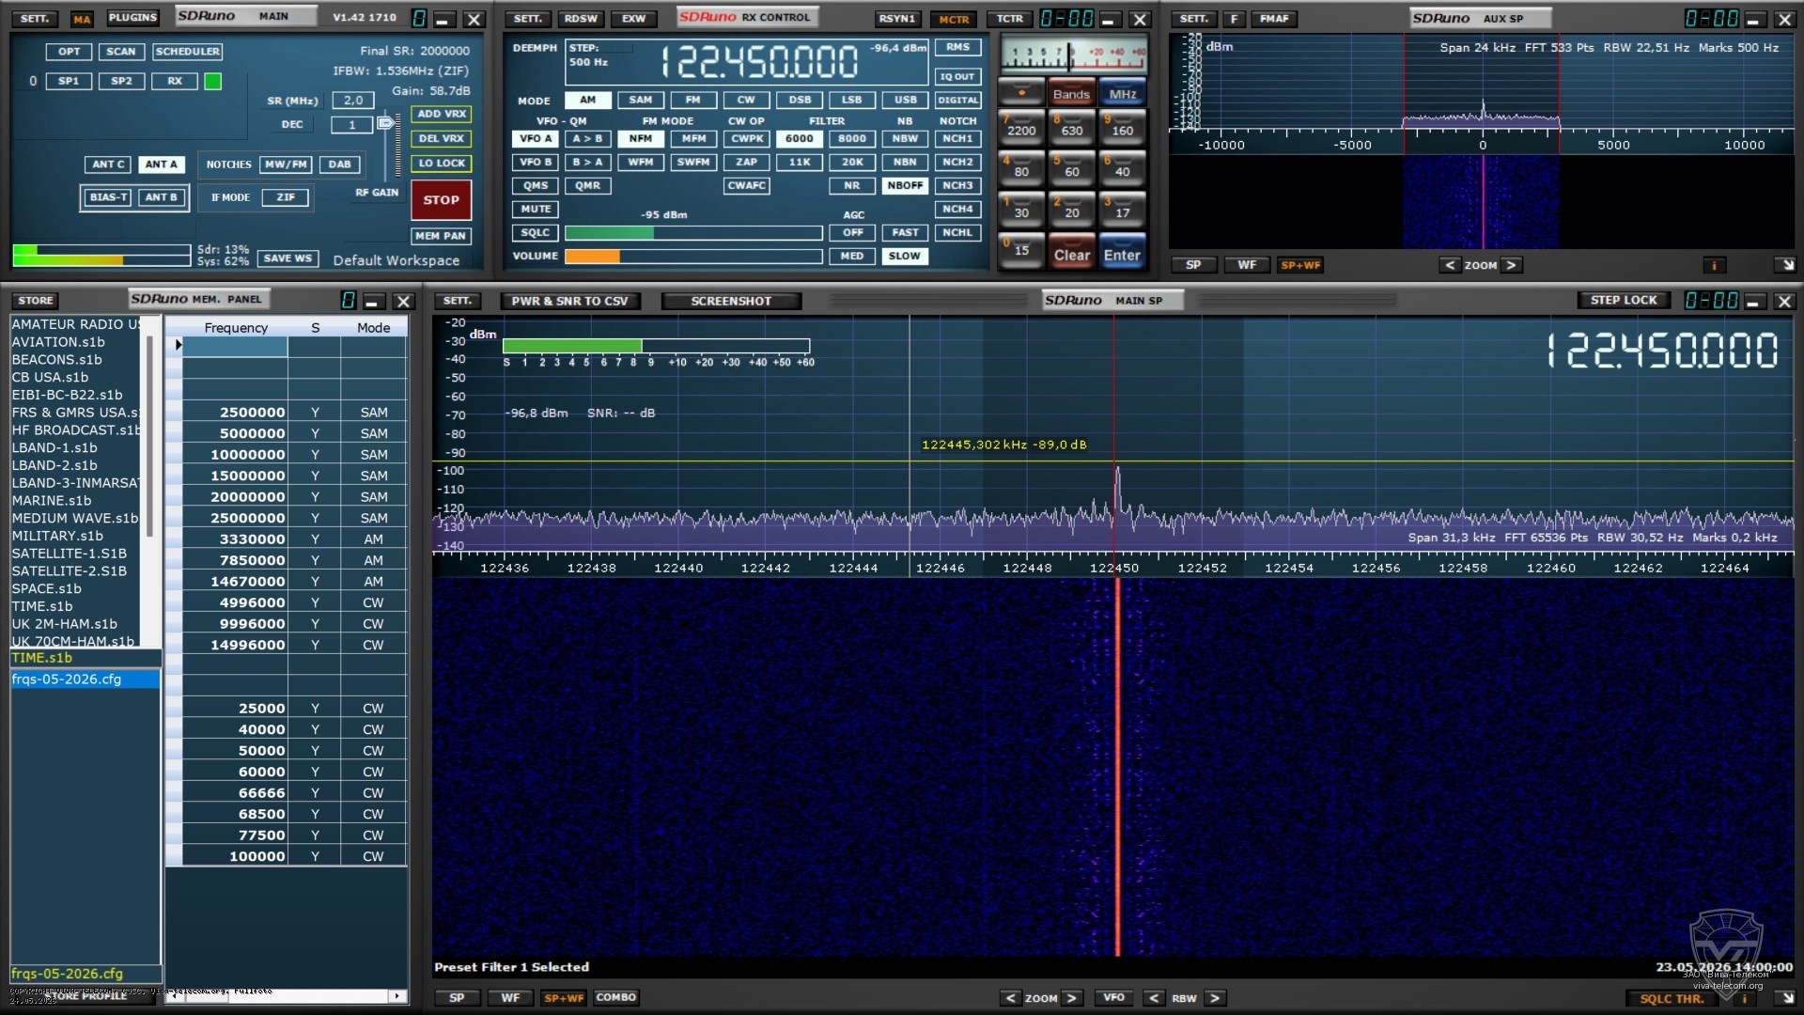Select the 6000 filter width
This screenshot has width=1804, height=1015.
pos(799,138)
